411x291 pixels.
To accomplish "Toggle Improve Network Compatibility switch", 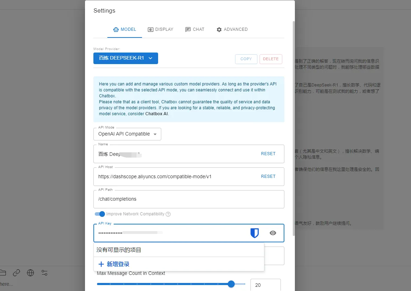I will [100, 214].
